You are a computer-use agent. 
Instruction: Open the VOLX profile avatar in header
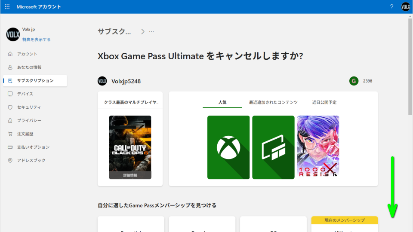coord(406,7)
